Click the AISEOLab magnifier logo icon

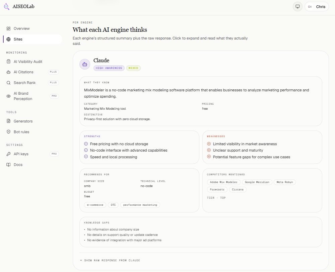click(x=7, y=7)
